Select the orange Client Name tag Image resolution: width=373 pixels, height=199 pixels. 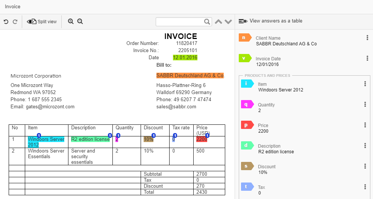245,37
